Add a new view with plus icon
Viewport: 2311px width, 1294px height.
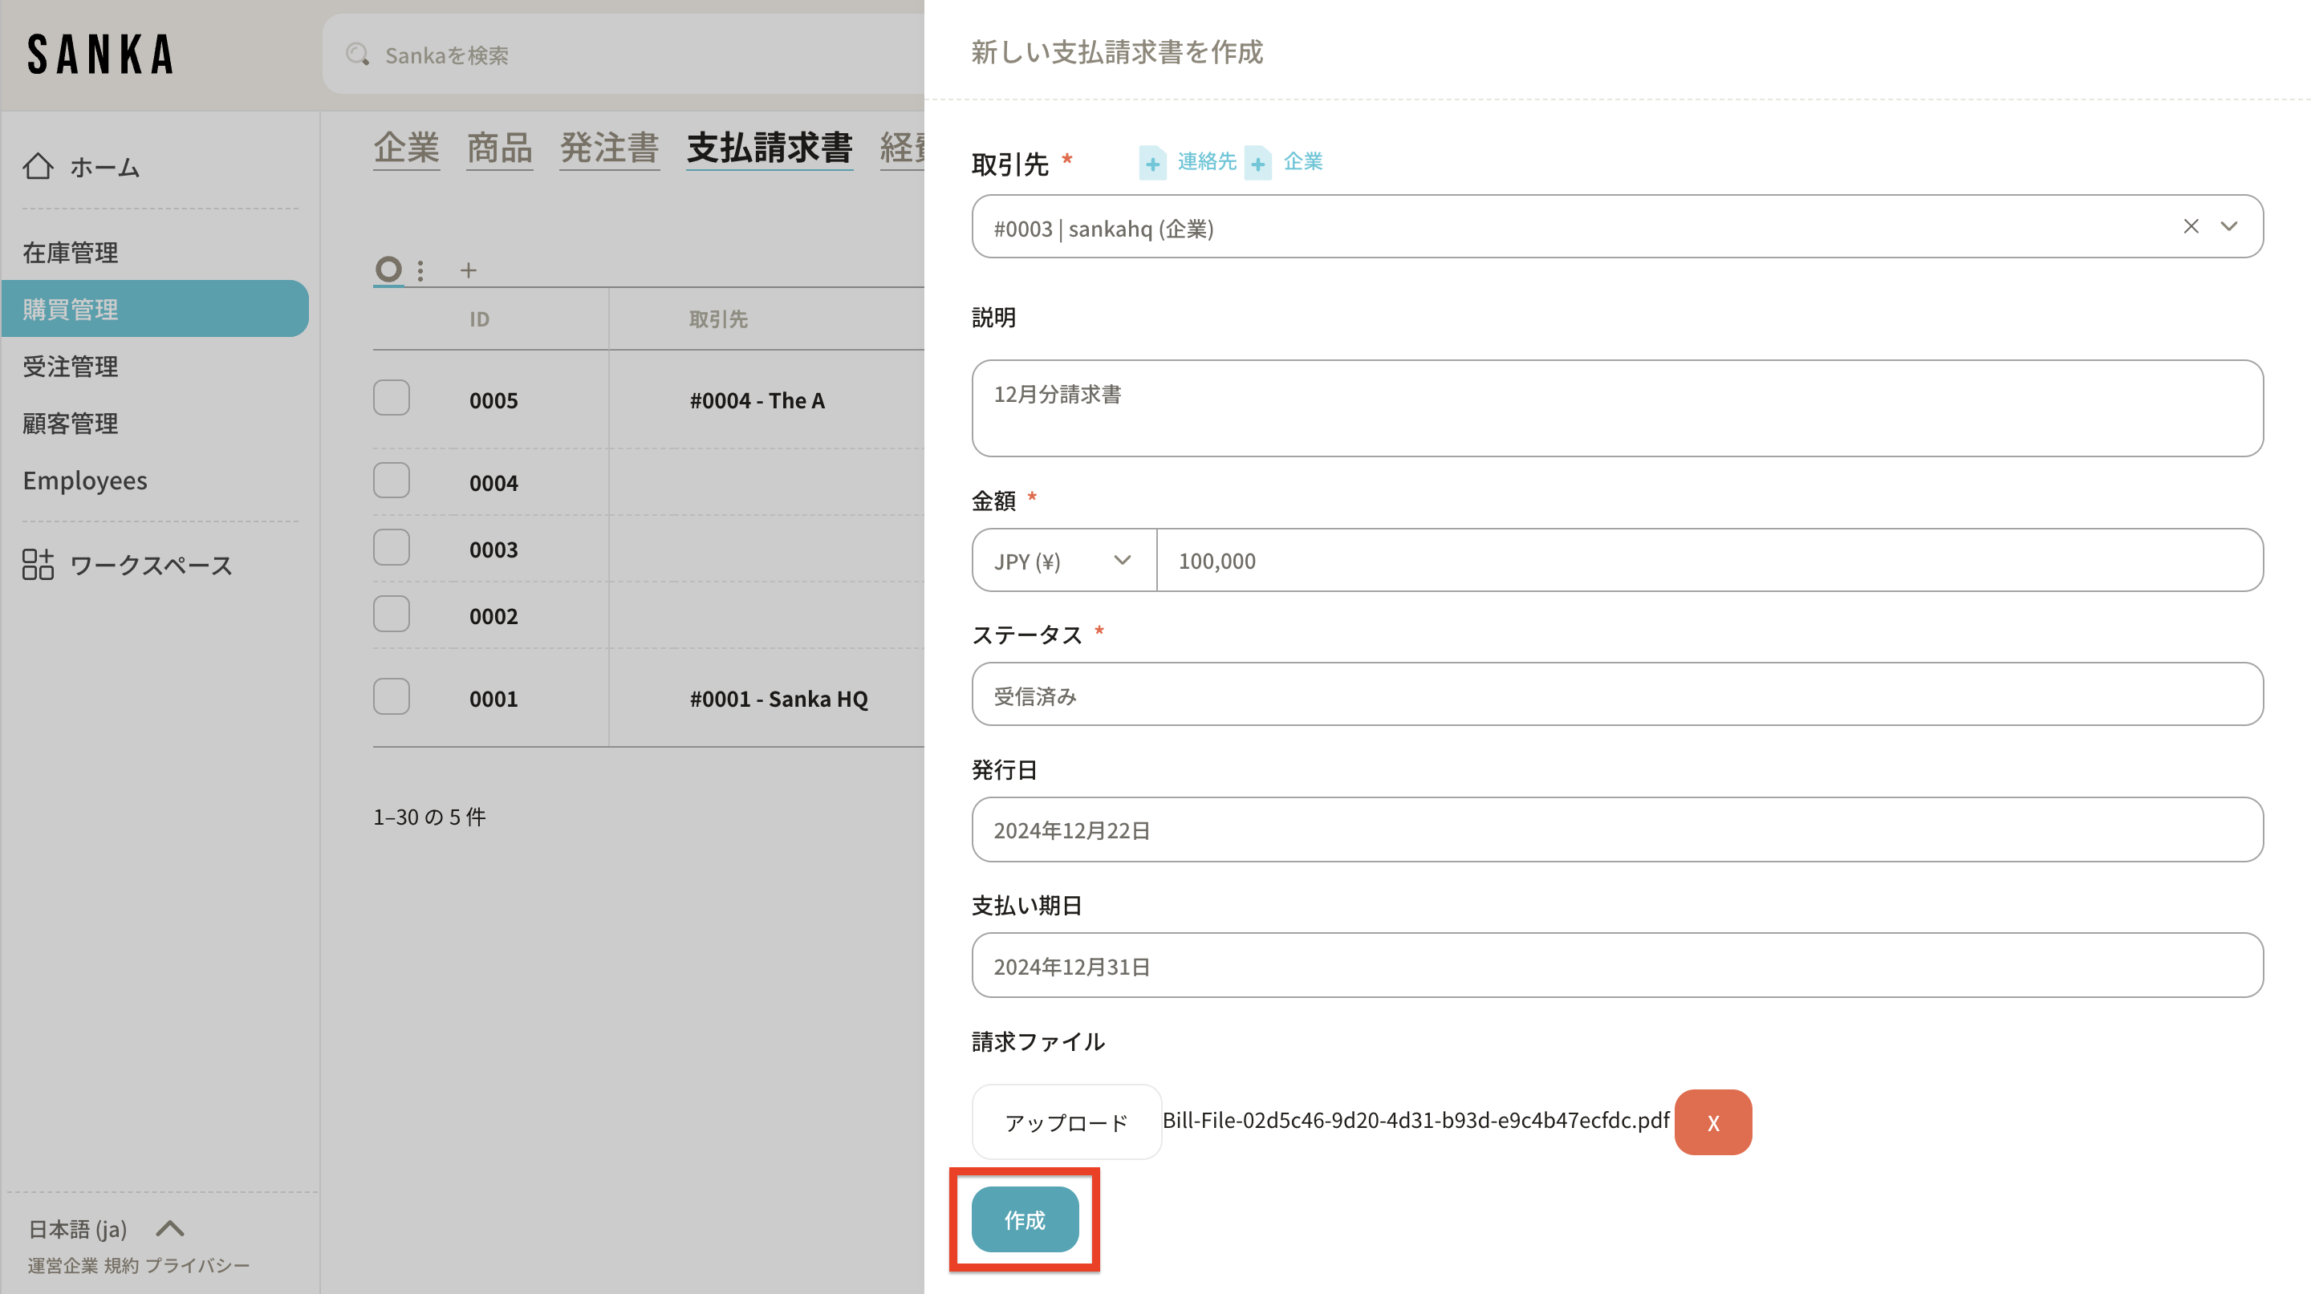pyautogui.click(x=467, y=270)
